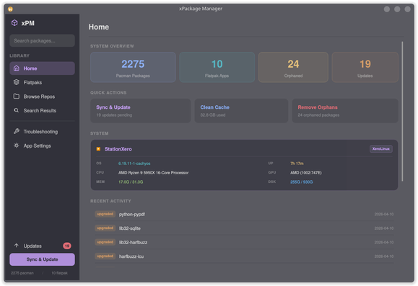
Task: Click the Remove Orphans quick action
Action: click(345, 111)
